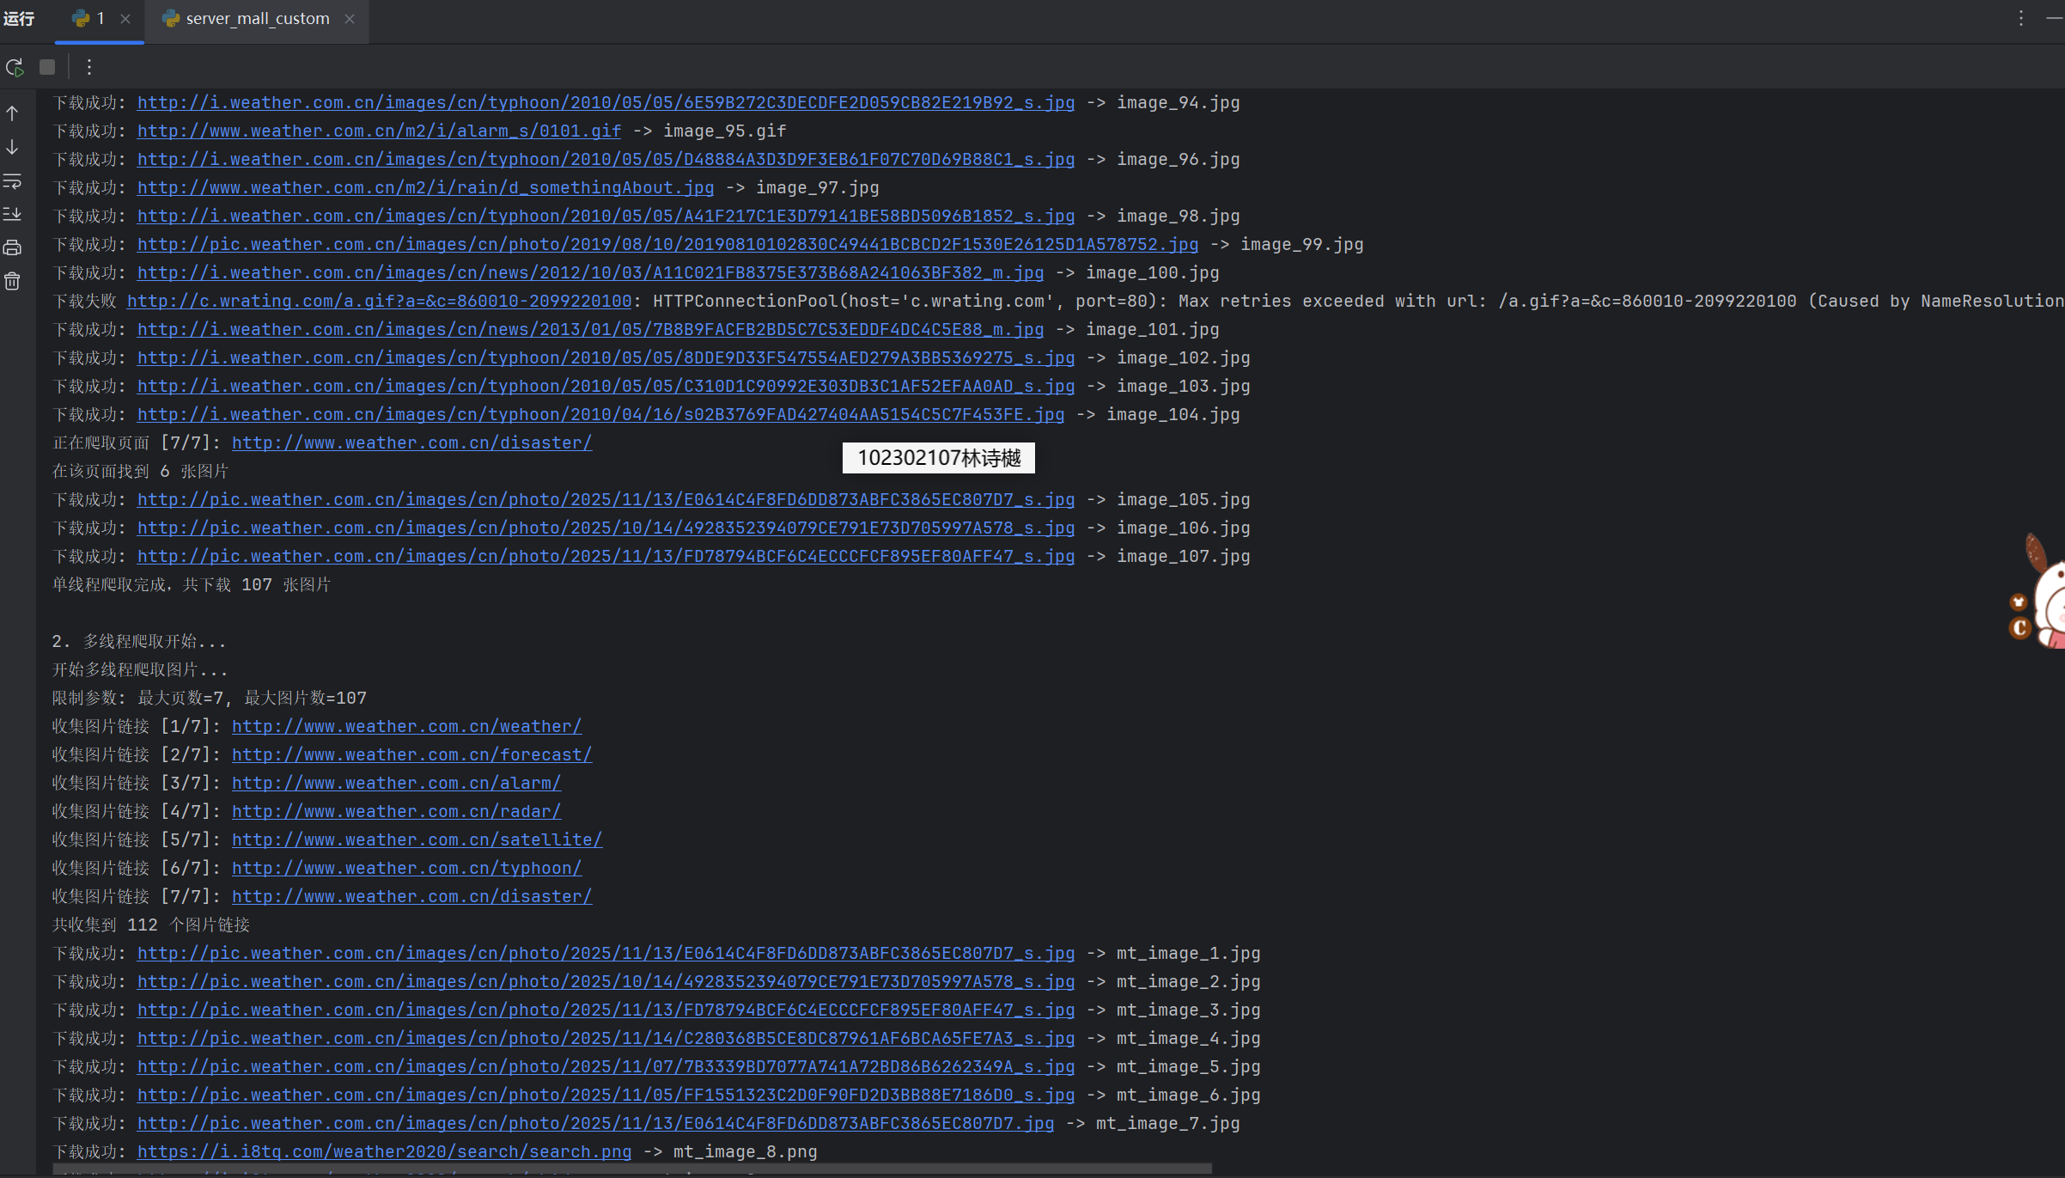The width and height of the screenshot is (2065, 1178).
Task: Switch to the server_mall_custom run tab
Action: (257, 19)
